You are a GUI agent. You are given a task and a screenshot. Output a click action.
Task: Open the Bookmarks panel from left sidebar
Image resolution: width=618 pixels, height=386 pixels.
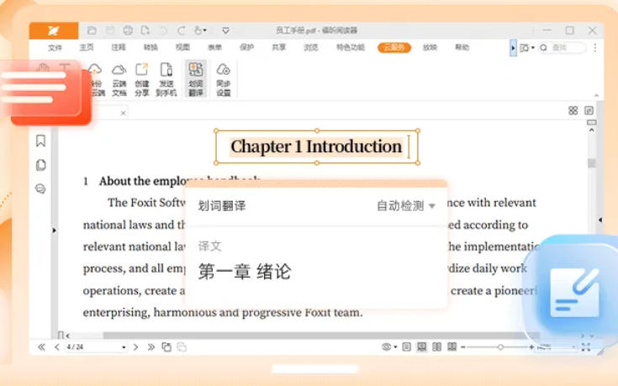(40, 140)
